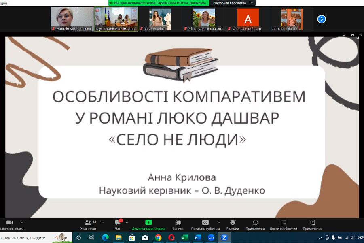The image size is (364, 243).
Task: Start recording the meeting
Action: pos(178,225)
